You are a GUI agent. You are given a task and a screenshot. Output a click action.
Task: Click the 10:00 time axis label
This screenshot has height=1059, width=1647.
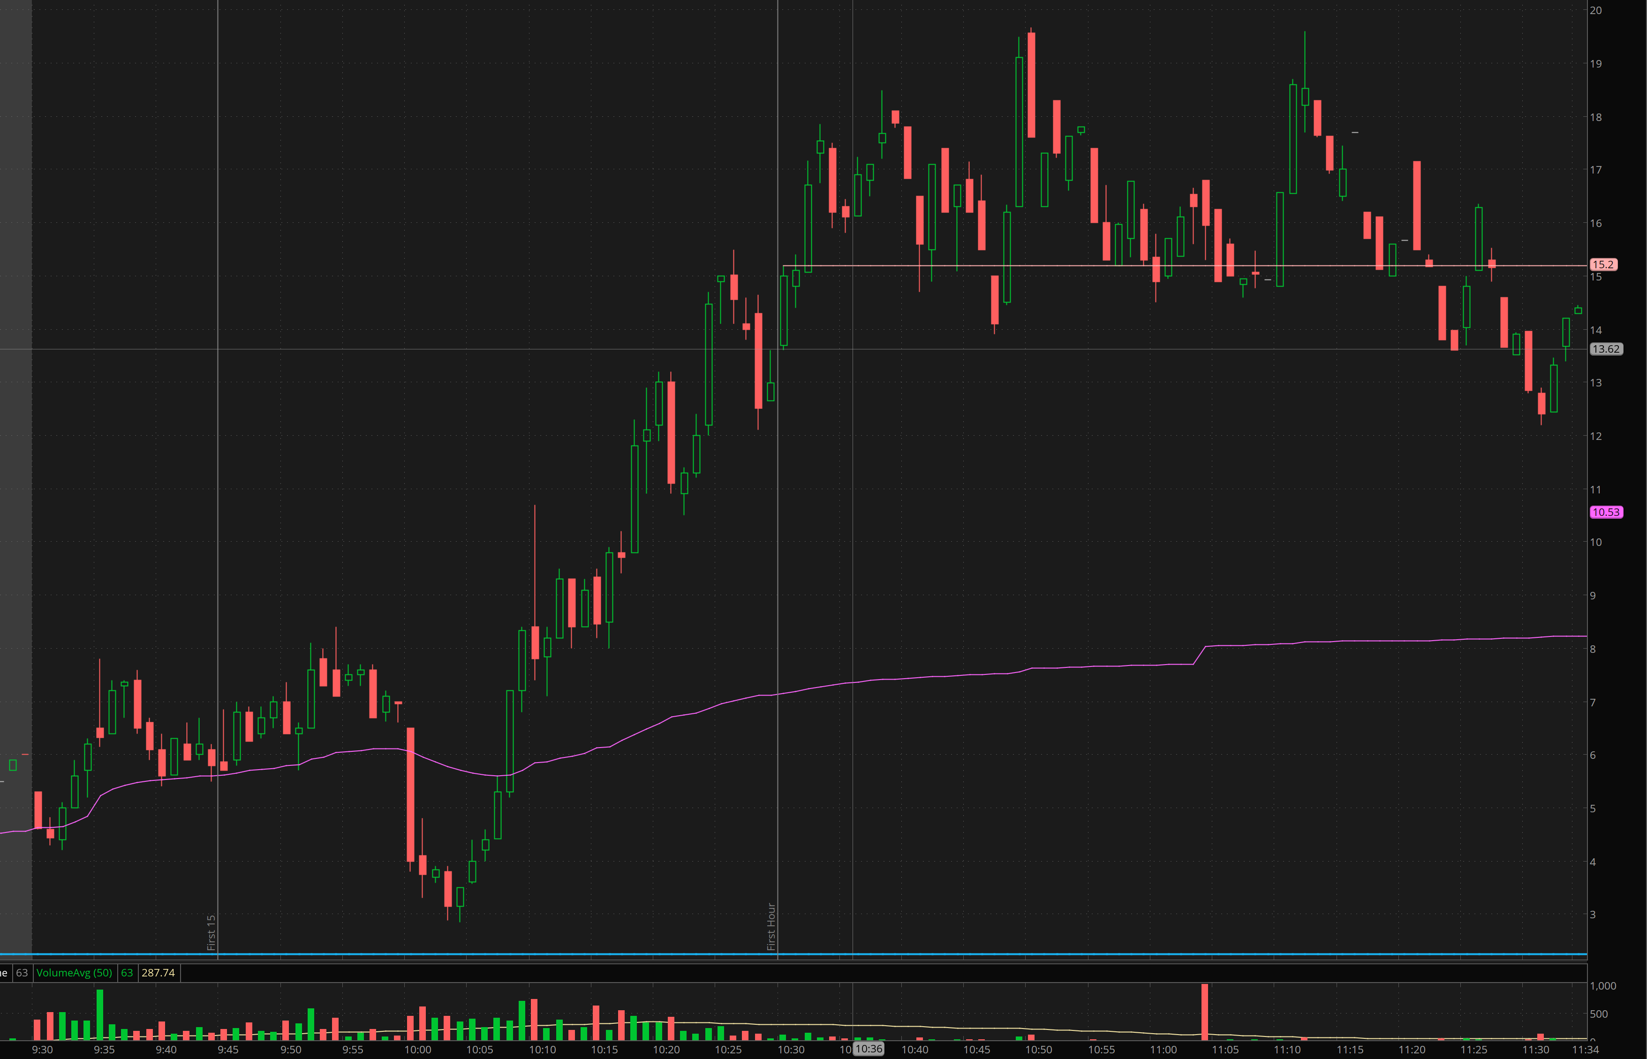pyautogui.click(x=417, y=1049)
